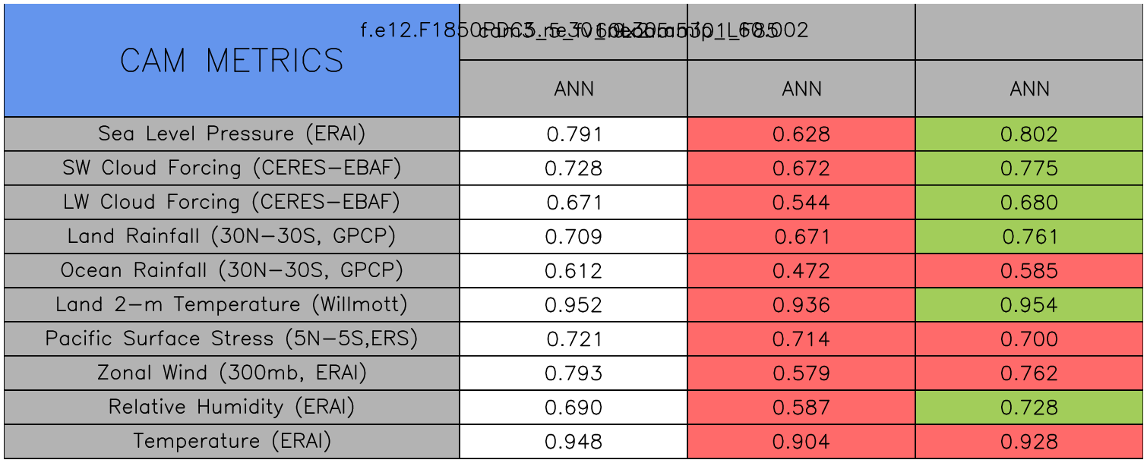Select the green cell with value 0.728

pyautogui.click(x=1029, y=408)
